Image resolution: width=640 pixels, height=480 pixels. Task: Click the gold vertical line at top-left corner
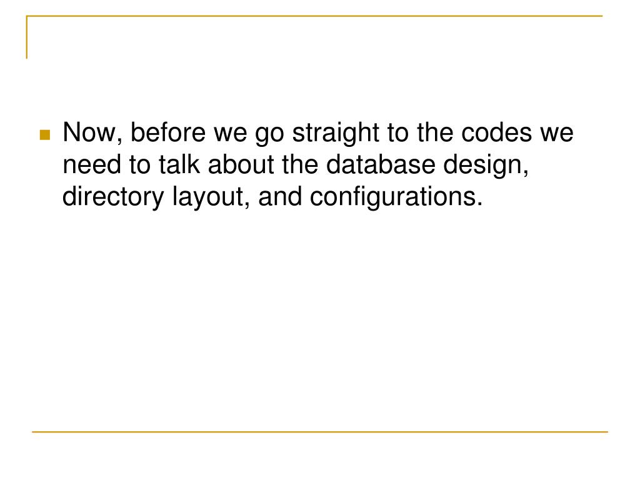pos(27,37)
